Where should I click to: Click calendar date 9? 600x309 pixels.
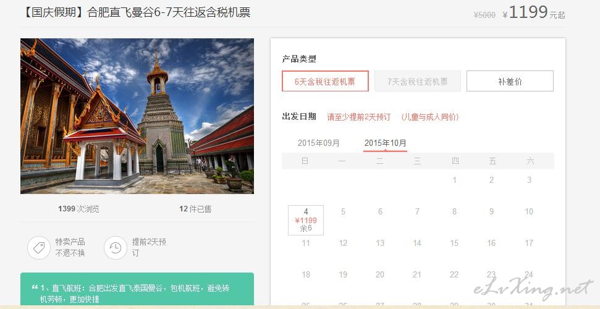[492, 211]
